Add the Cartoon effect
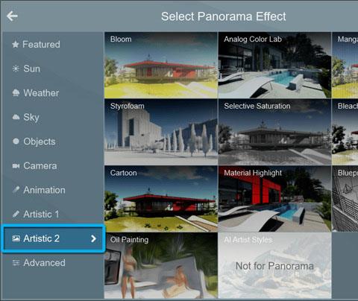 click(x=161, y=199)
